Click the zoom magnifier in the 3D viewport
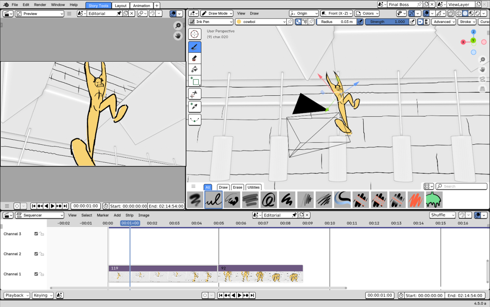Image resolution: width=490 pixels, height=307 pixels. pyautogui.click(x=482, y=60)
